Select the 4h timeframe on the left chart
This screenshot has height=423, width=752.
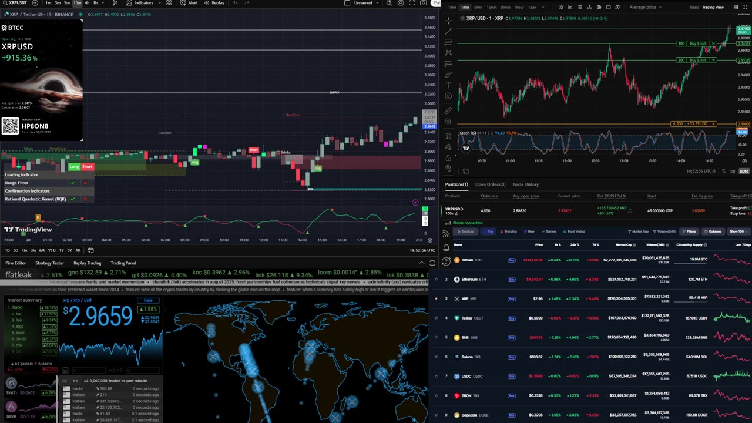tap(87, 3)
